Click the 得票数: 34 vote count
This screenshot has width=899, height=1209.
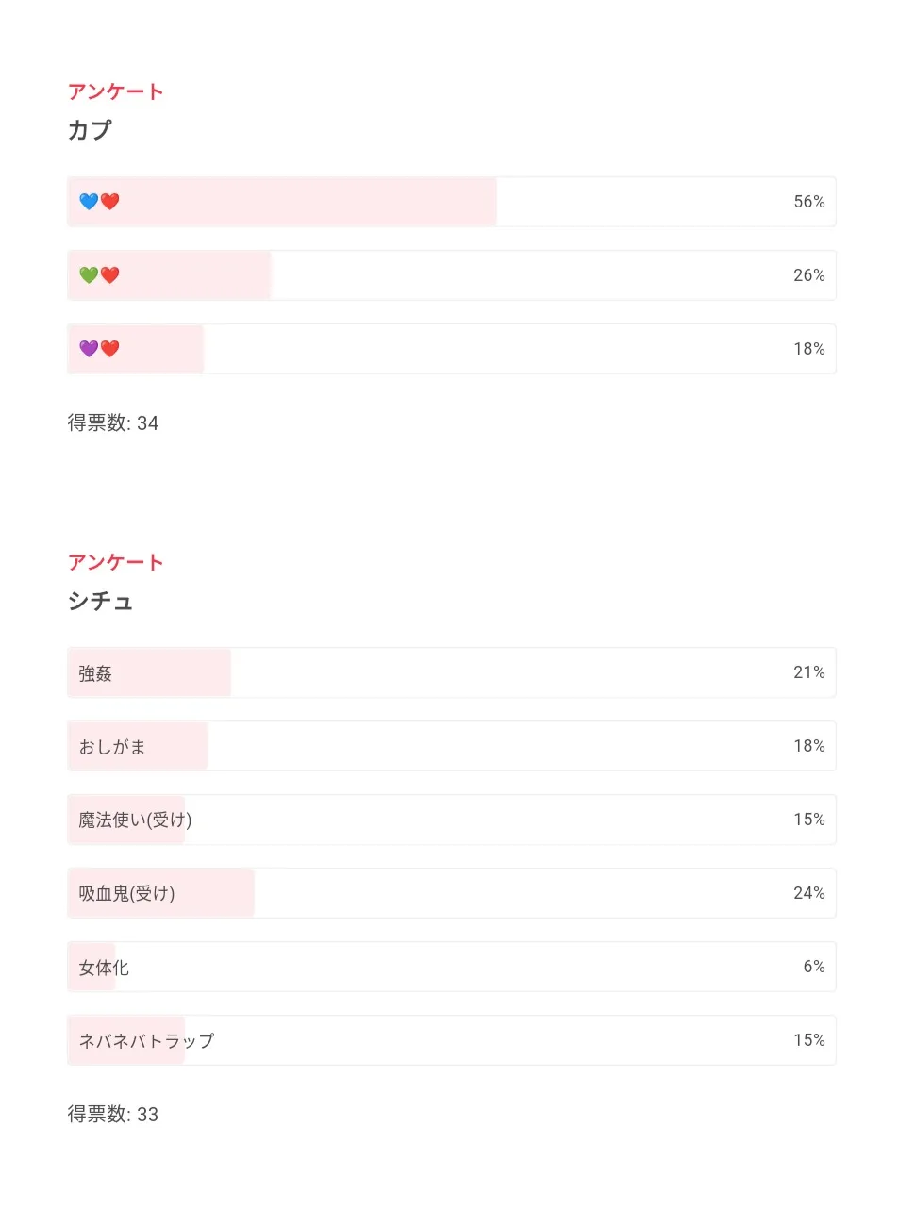tap(113, 423)
